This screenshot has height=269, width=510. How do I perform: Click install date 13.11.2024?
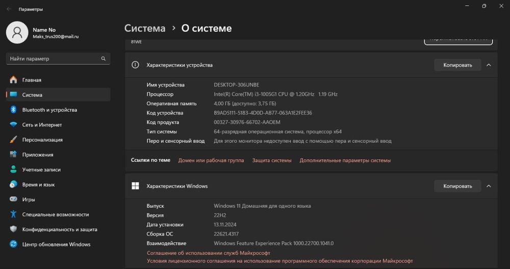coord(225,225)
